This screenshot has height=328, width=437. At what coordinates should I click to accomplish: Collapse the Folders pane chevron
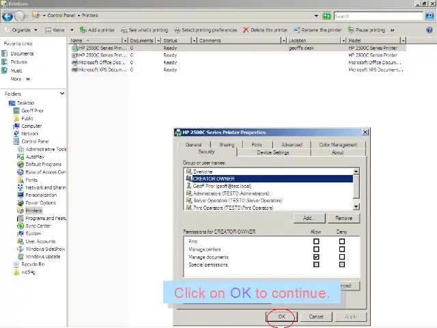tap(62, 94)
